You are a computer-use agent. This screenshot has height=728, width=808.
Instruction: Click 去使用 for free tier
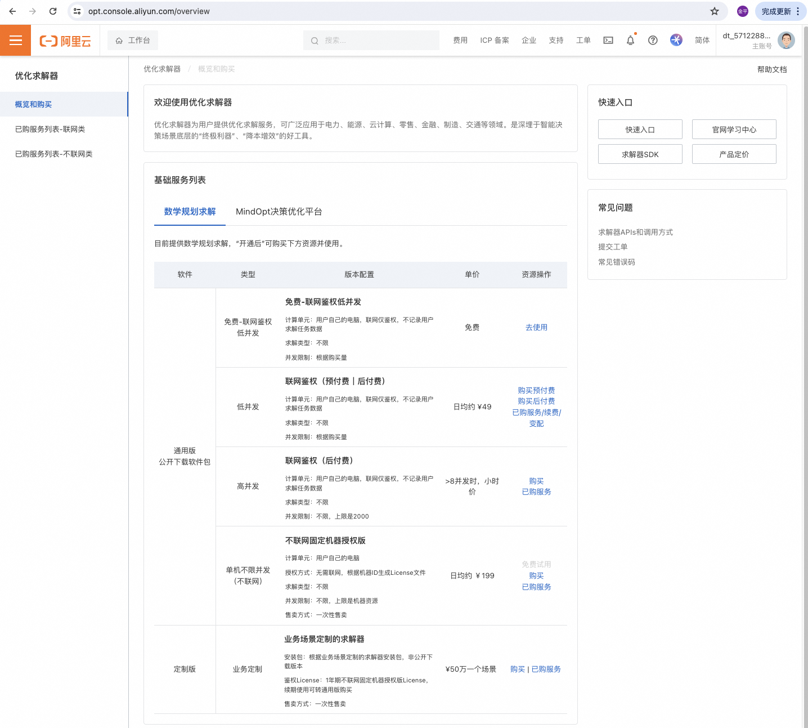[x=536, y=327]
